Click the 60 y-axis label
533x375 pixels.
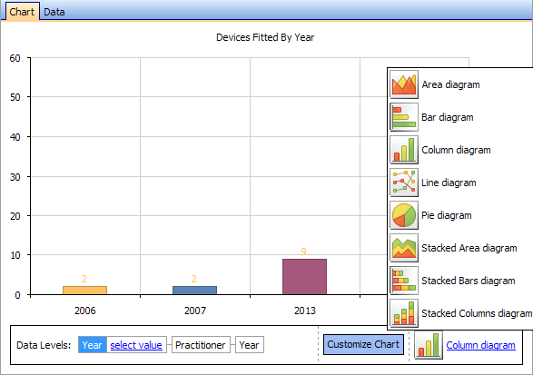15,58
